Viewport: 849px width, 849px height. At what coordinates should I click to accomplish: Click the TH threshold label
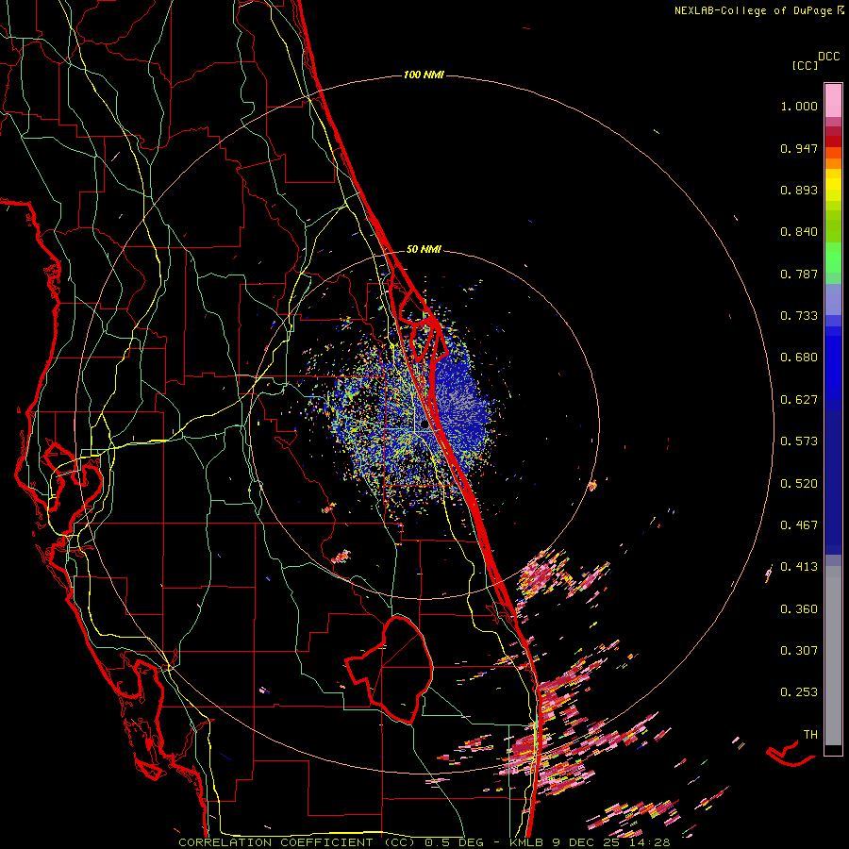coord(810,735)
